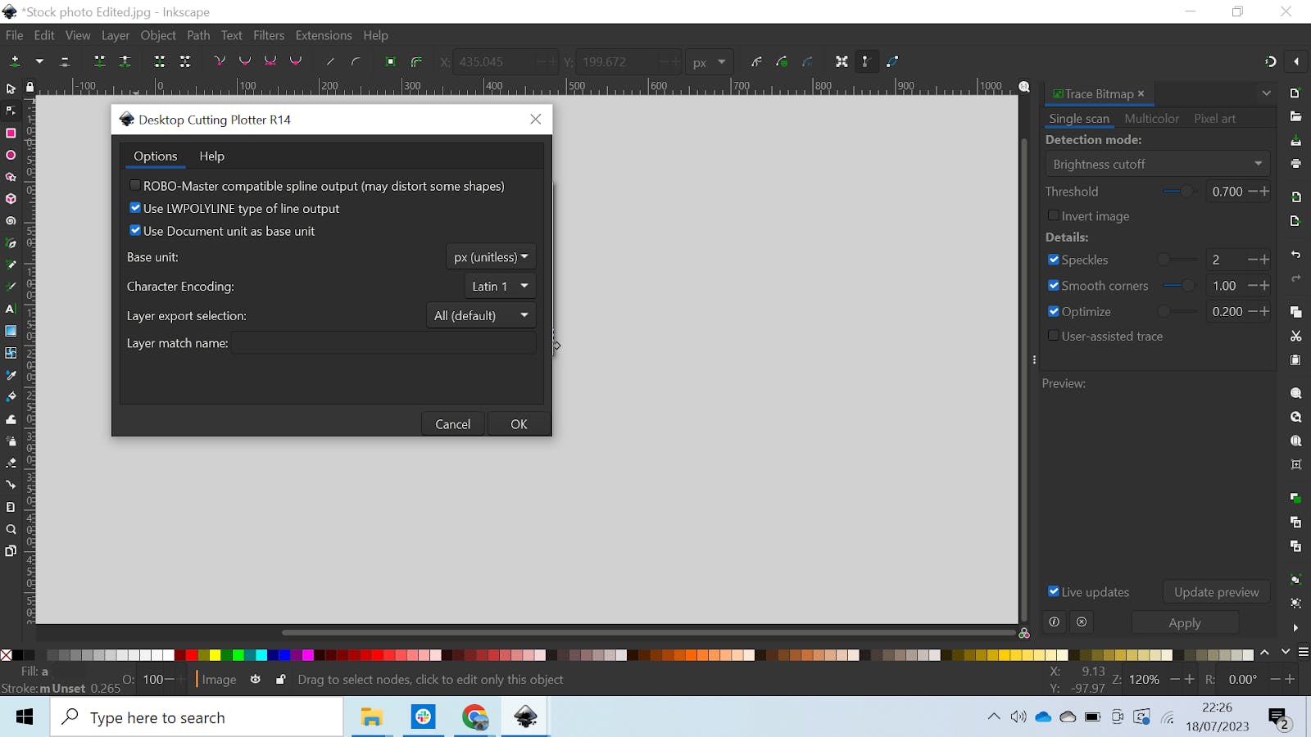The image size is (1311, 737).
Task: Open the Detection mode dropdown
Action: [1157, 164]
